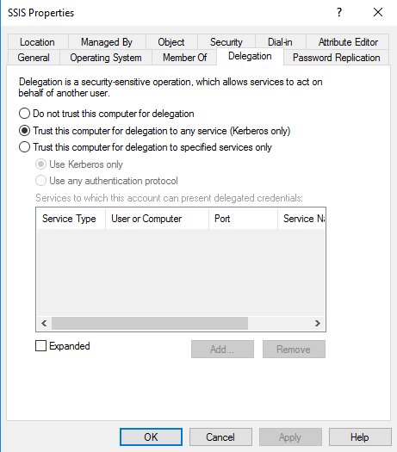The image size is (397, 452).
Task: Click the left scroll arrow in services list
Action: pyautogui.click(x=44, y=323)
